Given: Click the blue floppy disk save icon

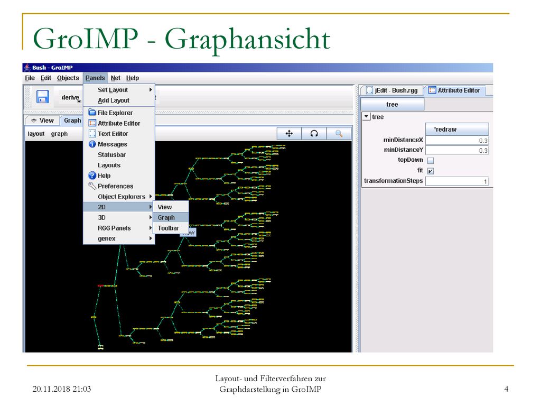Looking at the screenshot, I should pyautogui.click(x=43, y=97).
